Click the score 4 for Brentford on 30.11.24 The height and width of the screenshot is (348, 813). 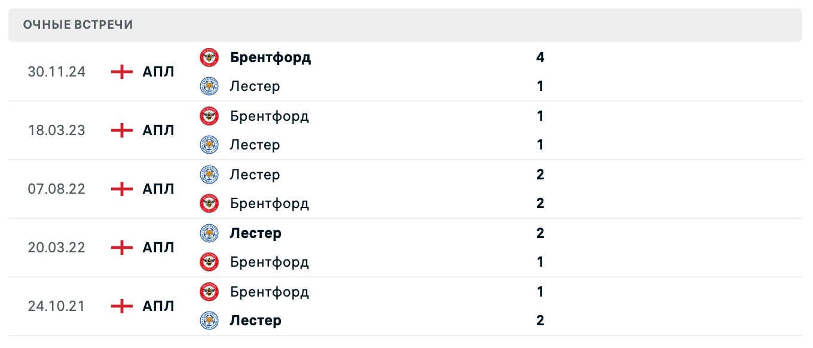click(540, 57)
